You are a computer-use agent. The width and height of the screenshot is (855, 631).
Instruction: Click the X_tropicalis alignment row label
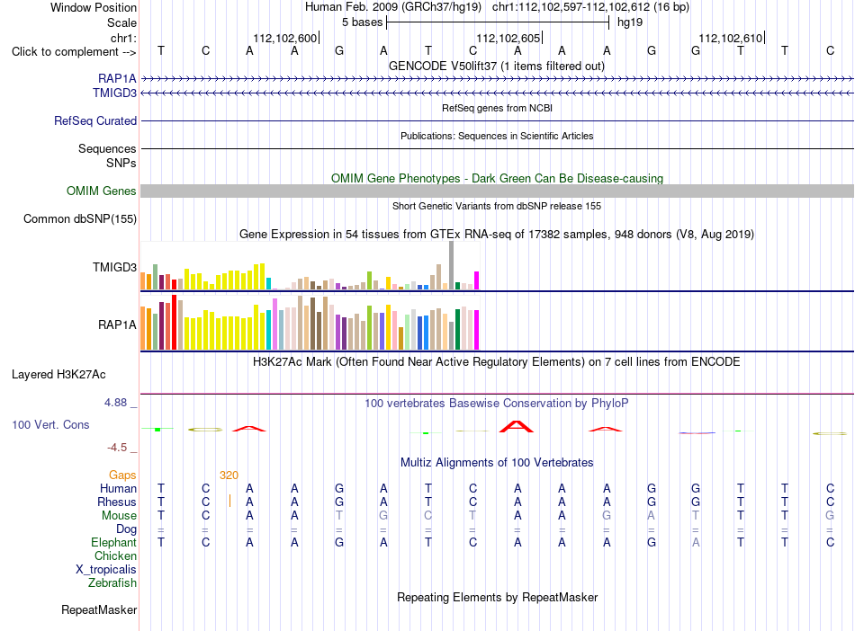tap(106, 570)
